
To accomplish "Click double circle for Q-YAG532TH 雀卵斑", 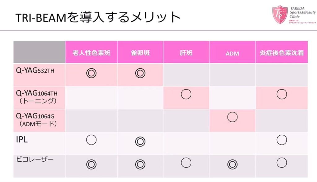I will [140, 73].
